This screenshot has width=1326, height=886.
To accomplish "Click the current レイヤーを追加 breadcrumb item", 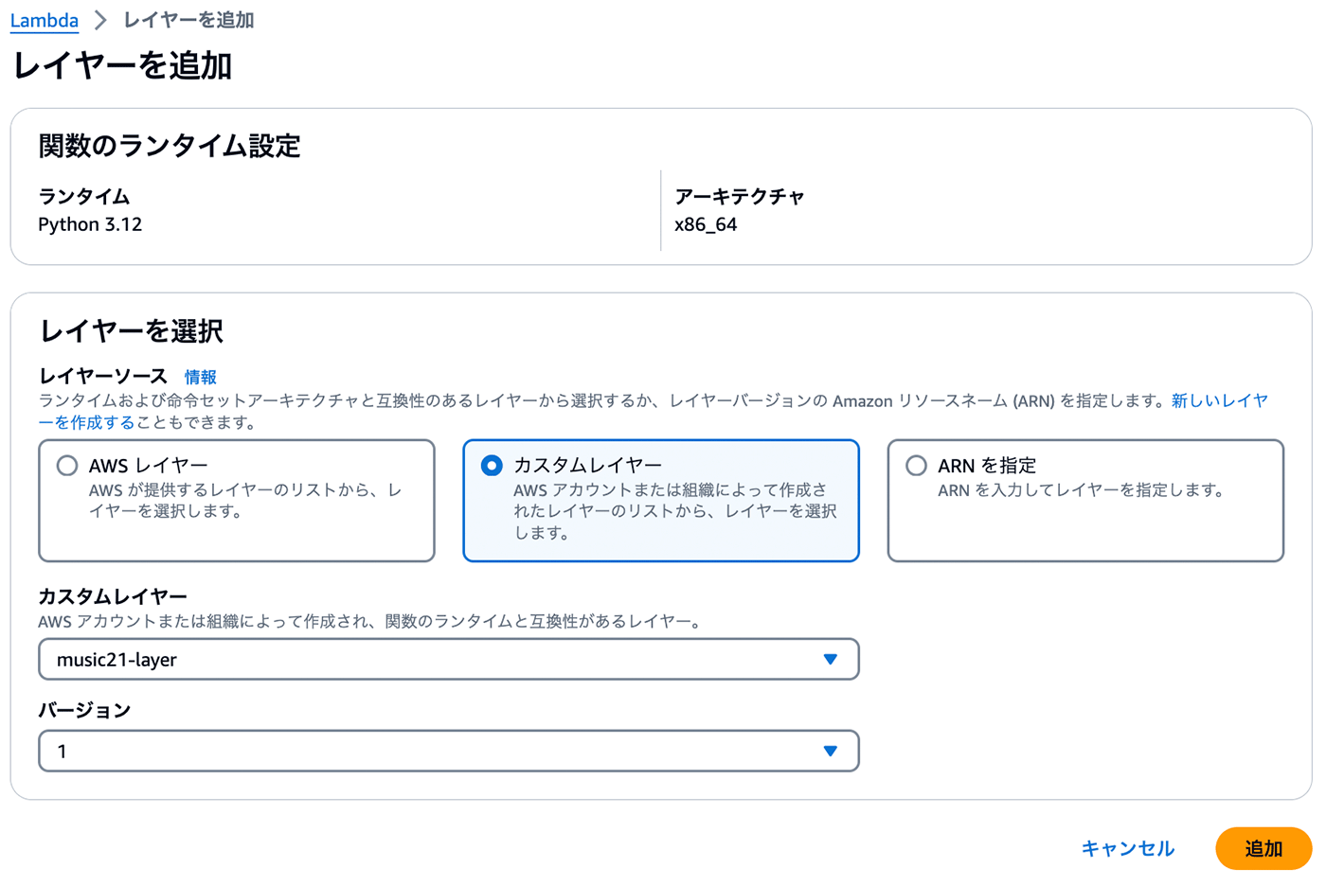I will click(x=188, y=20).
